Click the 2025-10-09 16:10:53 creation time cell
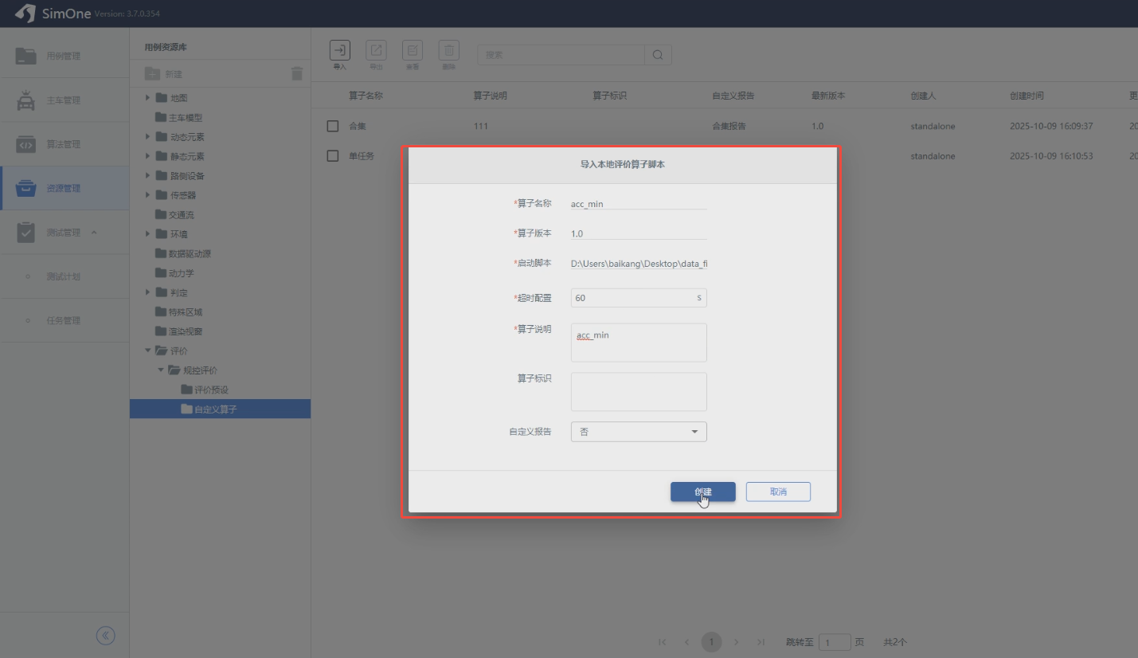Image resolution: width=1138 pixels, height=658 pixels. (x=1051, y=156)
